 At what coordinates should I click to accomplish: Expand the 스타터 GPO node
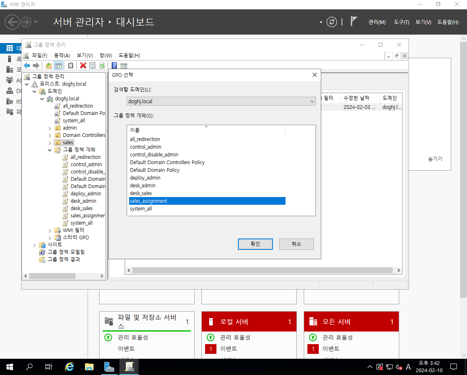coord(50,238)
